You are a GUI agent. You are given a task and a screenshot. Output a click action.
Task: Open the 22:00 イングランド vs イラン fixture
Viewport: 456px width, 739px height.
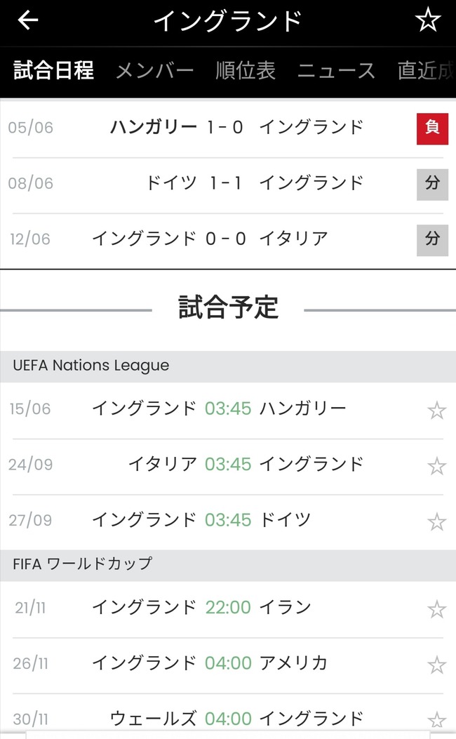click(x=227, y=608)
